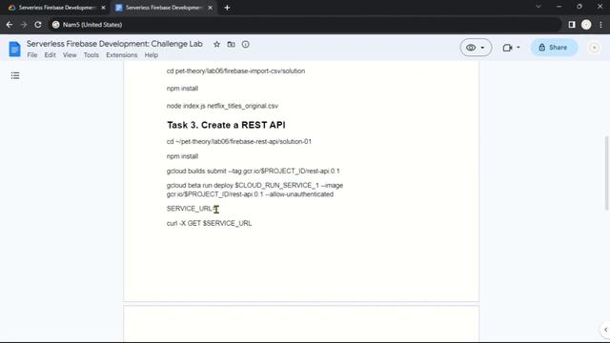Click the 'curl -X GET $SERVICE_URL' line
This screenshot has width=610, height=343.
[209, 223]
